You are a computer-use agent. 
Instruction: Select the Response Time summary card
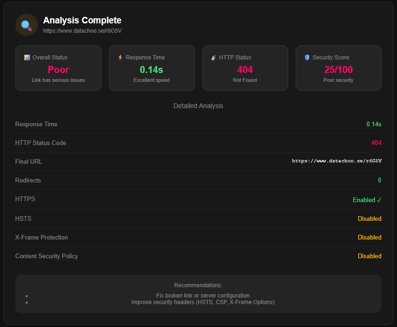pos(151,68)
